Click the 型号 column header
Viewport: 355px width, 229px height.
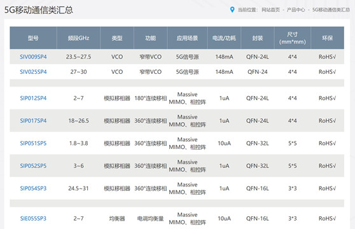(33, 38)
